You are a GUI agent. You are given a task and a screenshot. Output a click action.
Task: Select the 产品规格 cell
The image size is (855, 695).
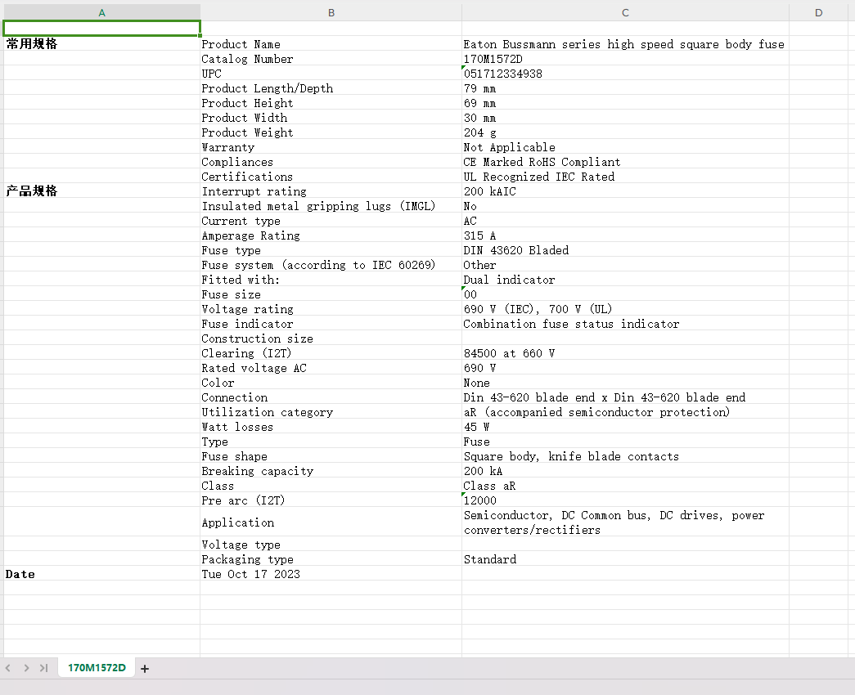102,191
